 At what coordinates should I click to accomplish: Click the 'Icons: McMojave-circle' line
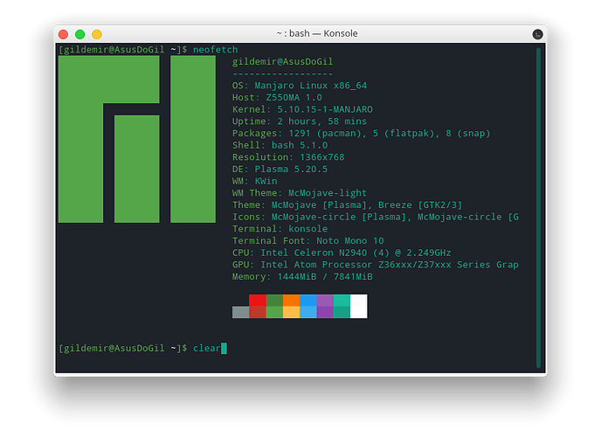(x=376, y=217)
